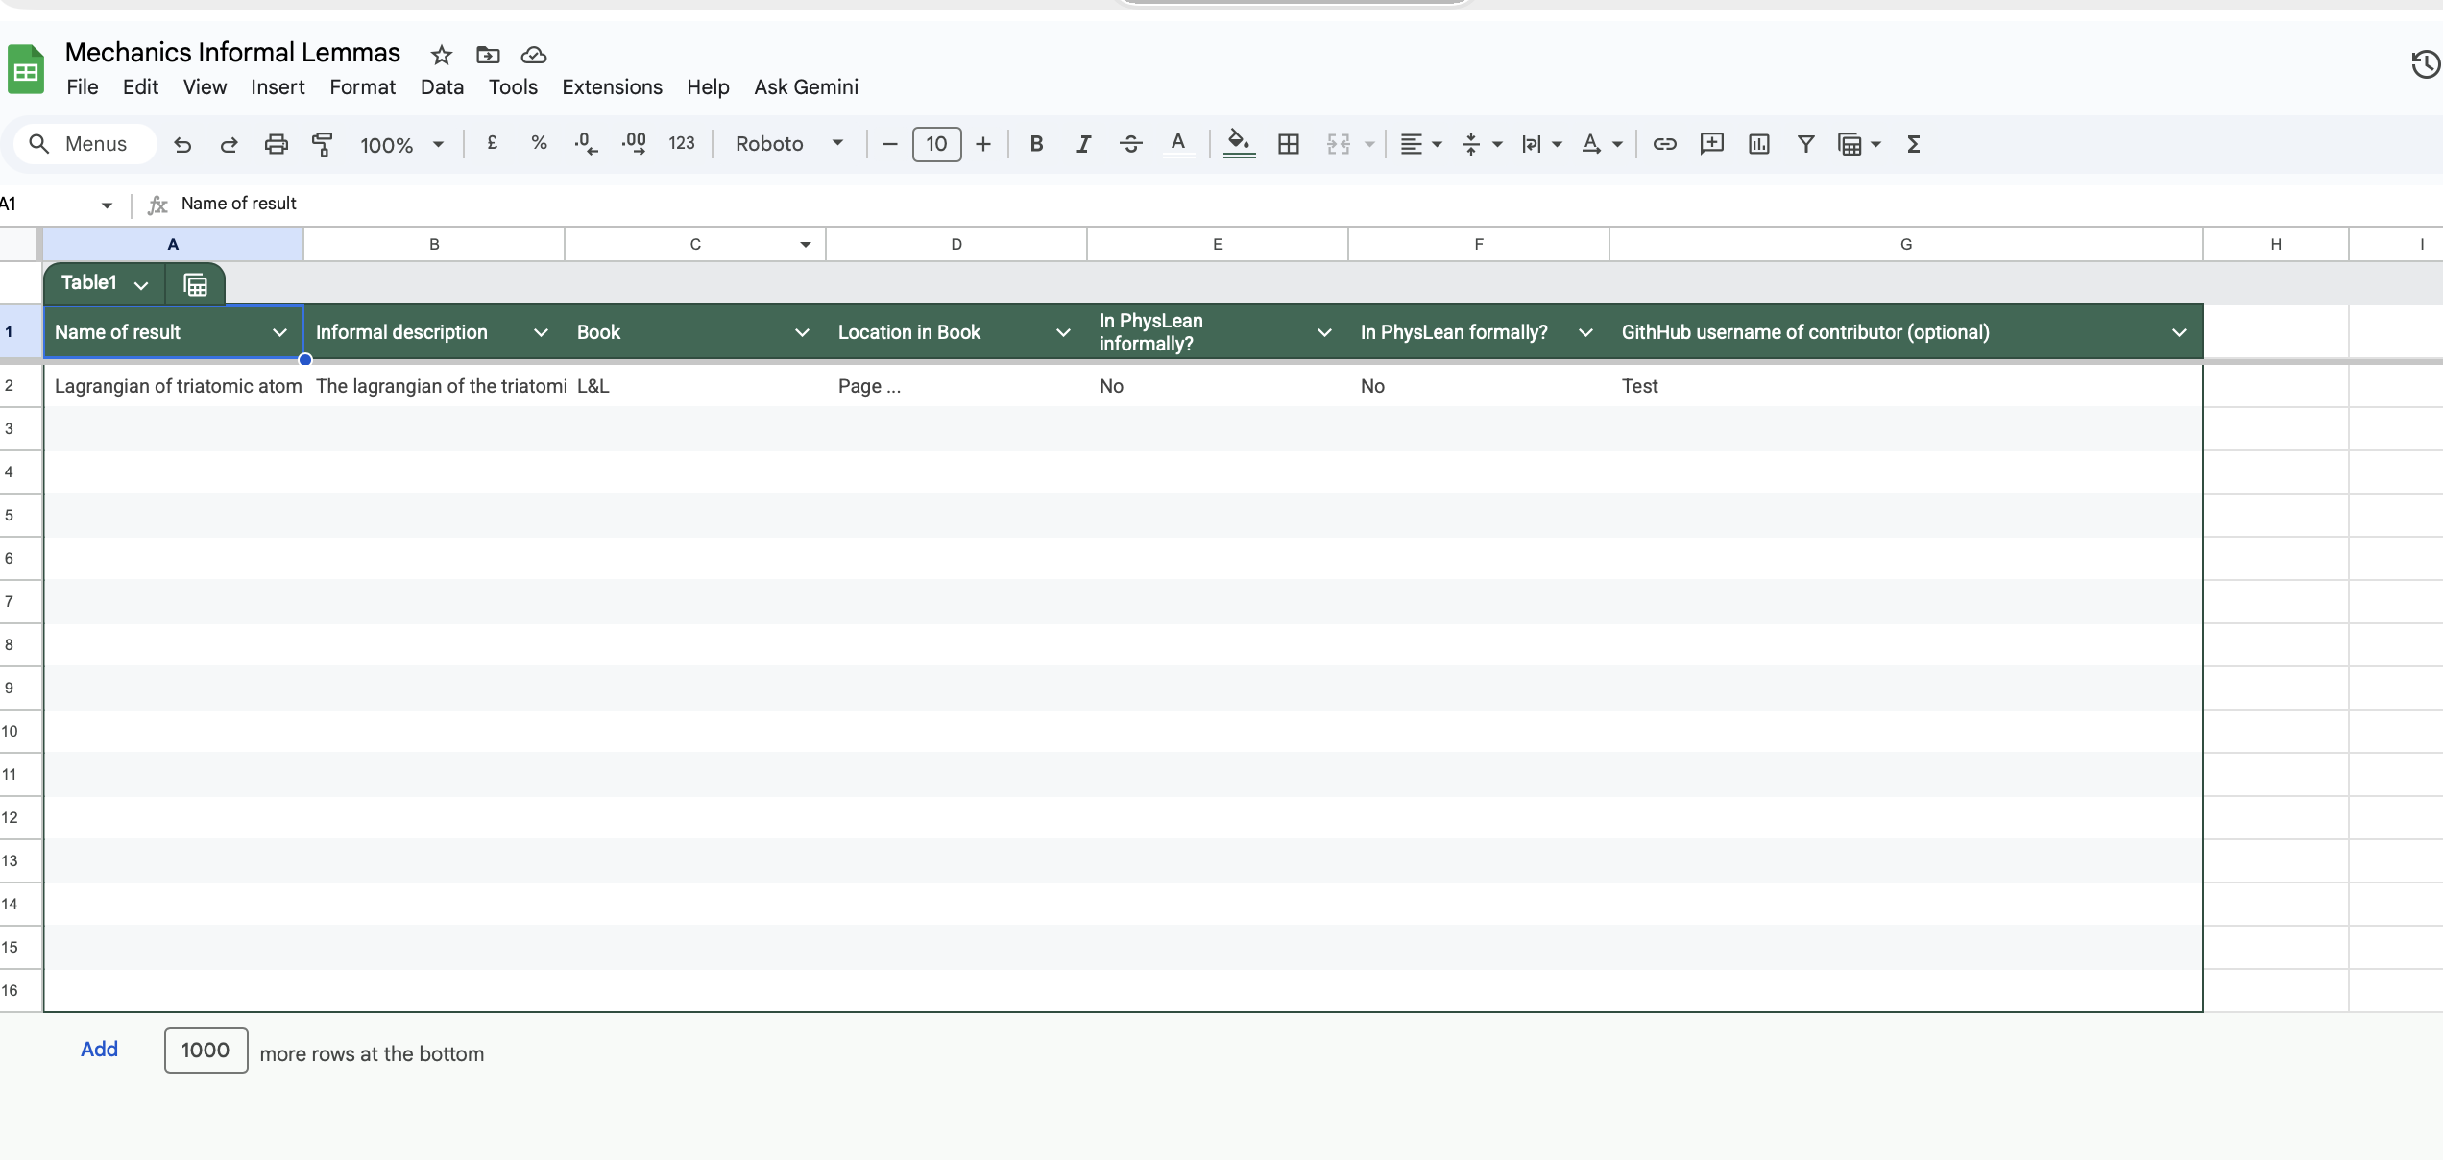Click the insert chart icon
This screenshot has height=1160, width=2443.
pyautogui.click(x=1758, y=144)
